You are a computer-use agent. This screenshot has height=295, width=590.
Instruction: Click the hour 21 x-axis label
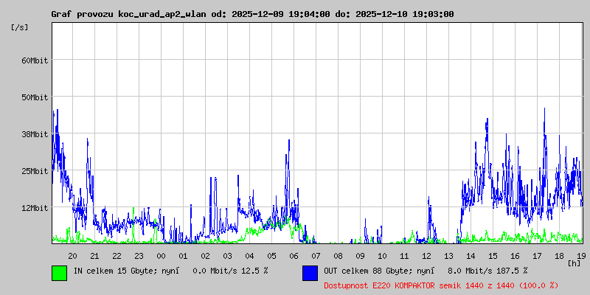pos(95,256)
